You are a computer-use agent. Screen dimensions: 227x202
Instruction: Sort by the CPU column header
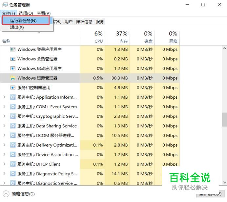coord(93,38)
